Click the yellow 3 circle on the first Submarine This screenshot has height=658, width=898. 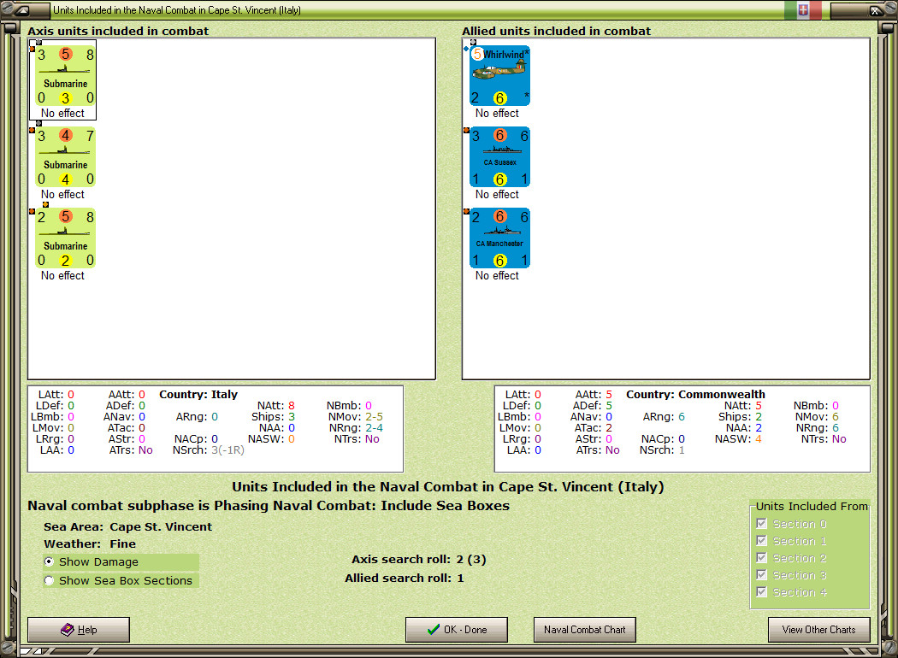click(x=65, y=97)
